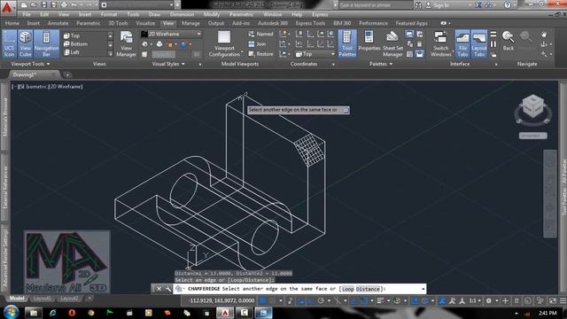This screenshot has width=567, height=319.
Task: Switch to the Annotate ribbon tab
Action: coord(58,23)
